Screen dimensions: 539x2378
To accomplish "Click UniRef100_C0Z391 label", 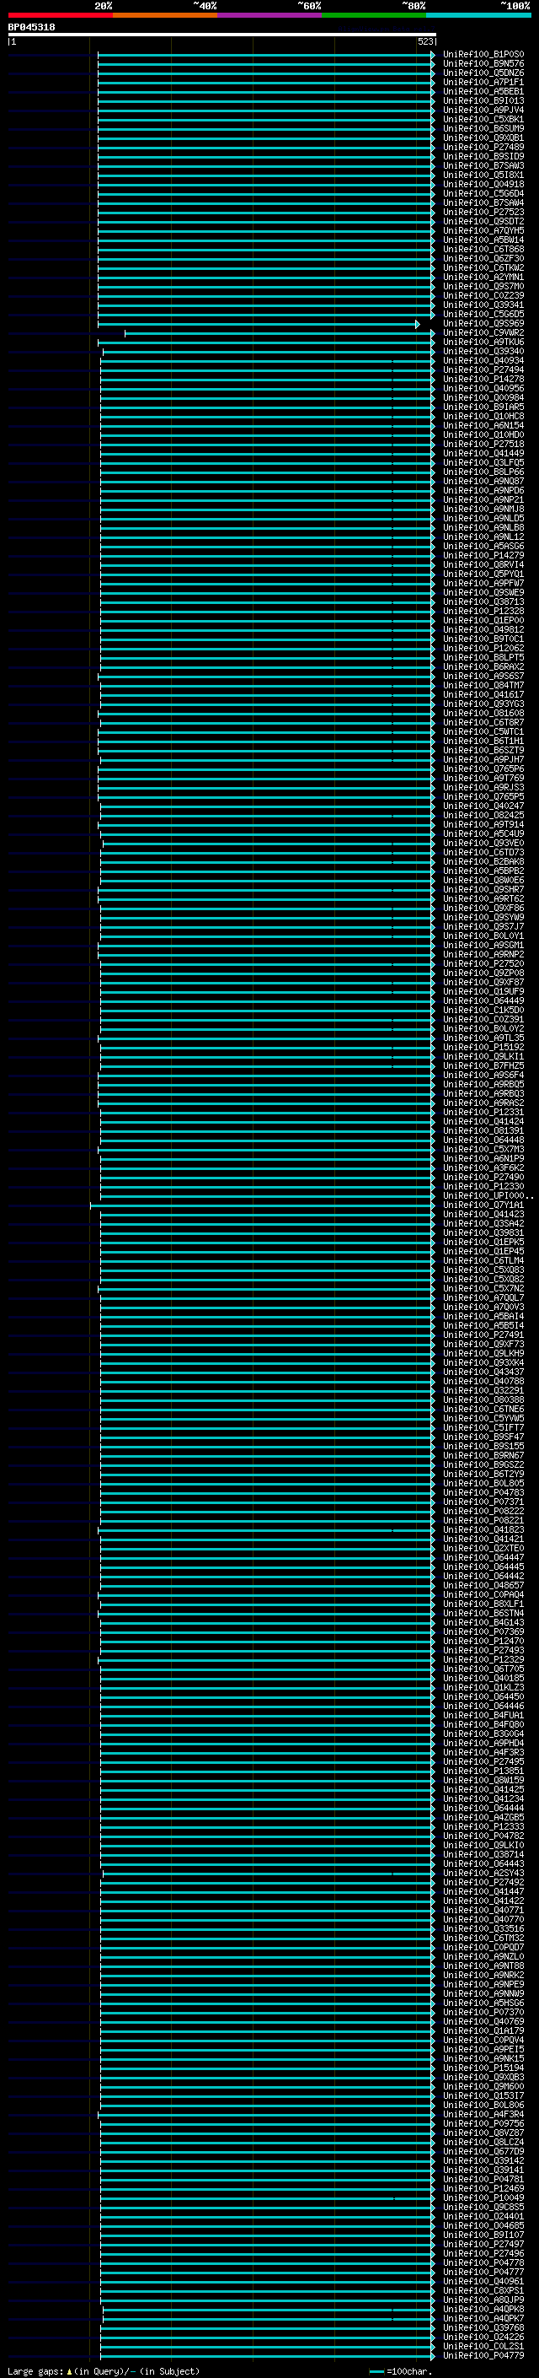I will 483,1019.
